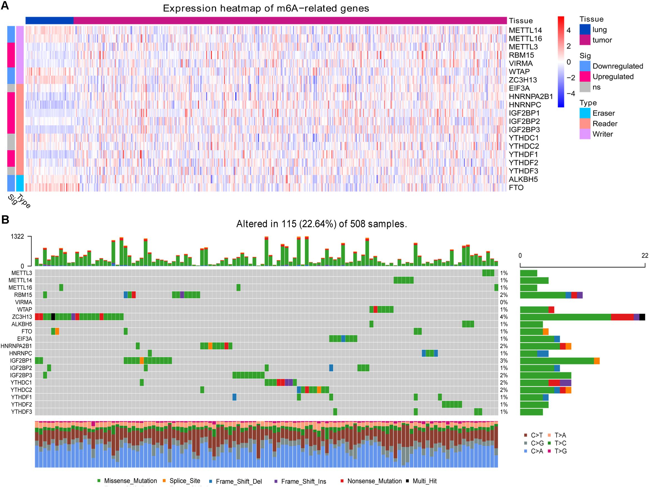
Task: Click the YTHDC2 oncoplot row label
Action: [22, 390]
